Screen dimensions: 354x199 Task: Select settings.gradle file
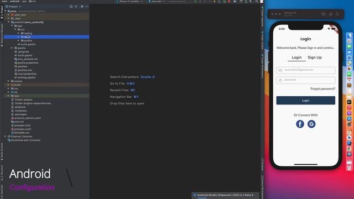point(25,77)
